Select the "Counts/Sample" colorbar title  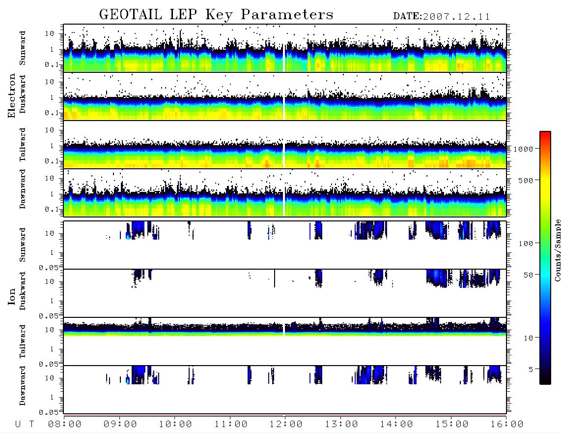tap(557, 250)
